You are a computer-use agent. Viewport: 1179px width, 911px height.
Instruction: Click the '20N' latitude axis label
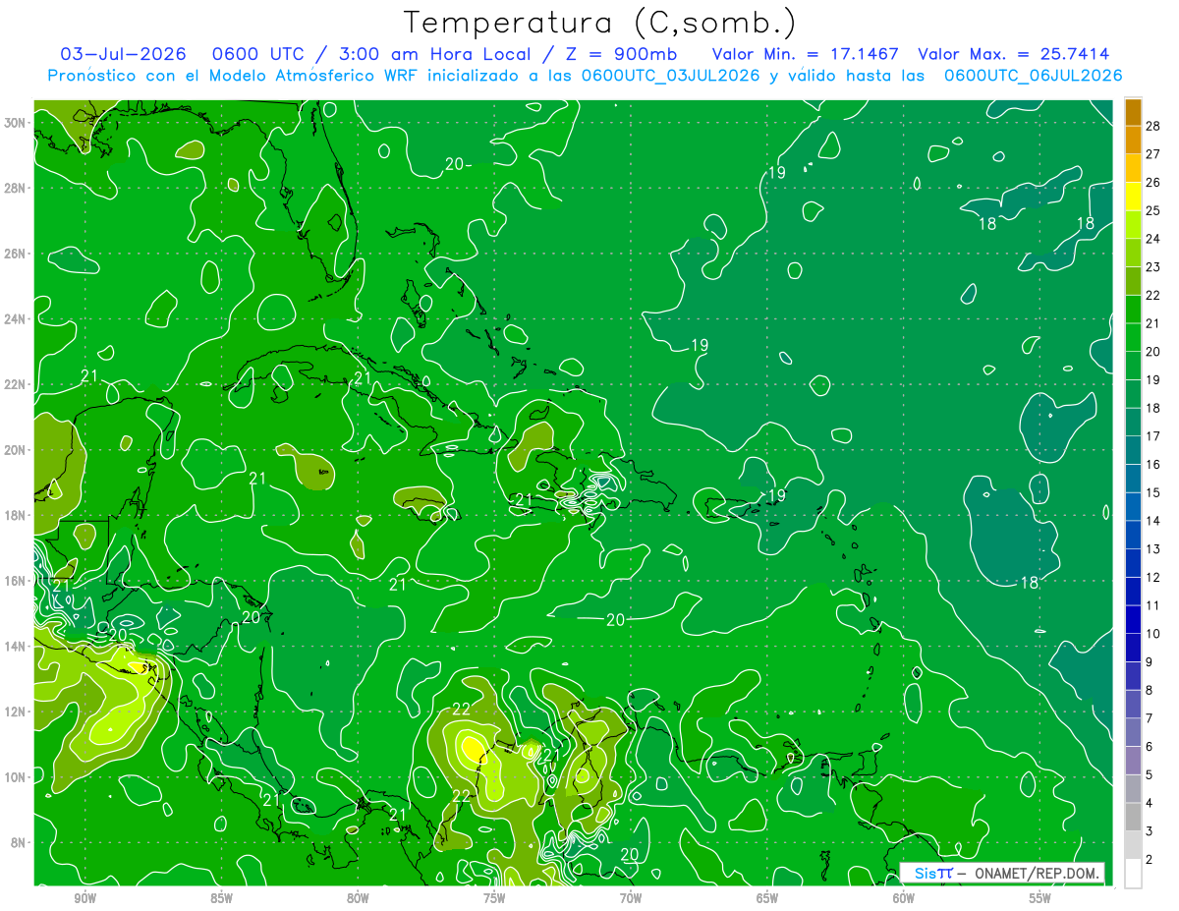(x=16, y=450)
